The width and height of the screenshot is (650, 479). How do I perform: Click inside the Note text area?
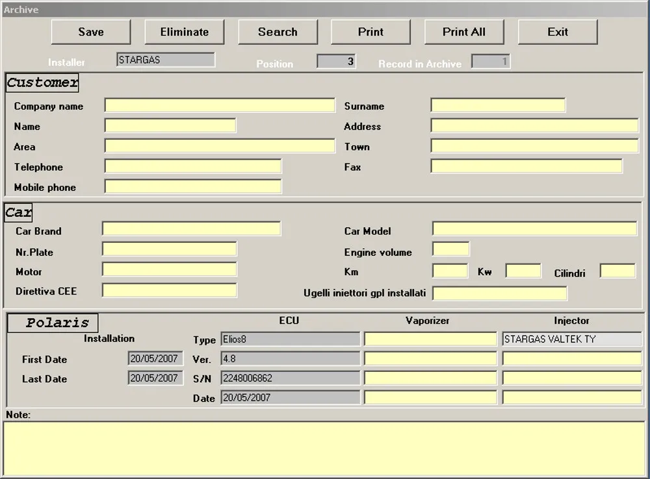(324, 448)
